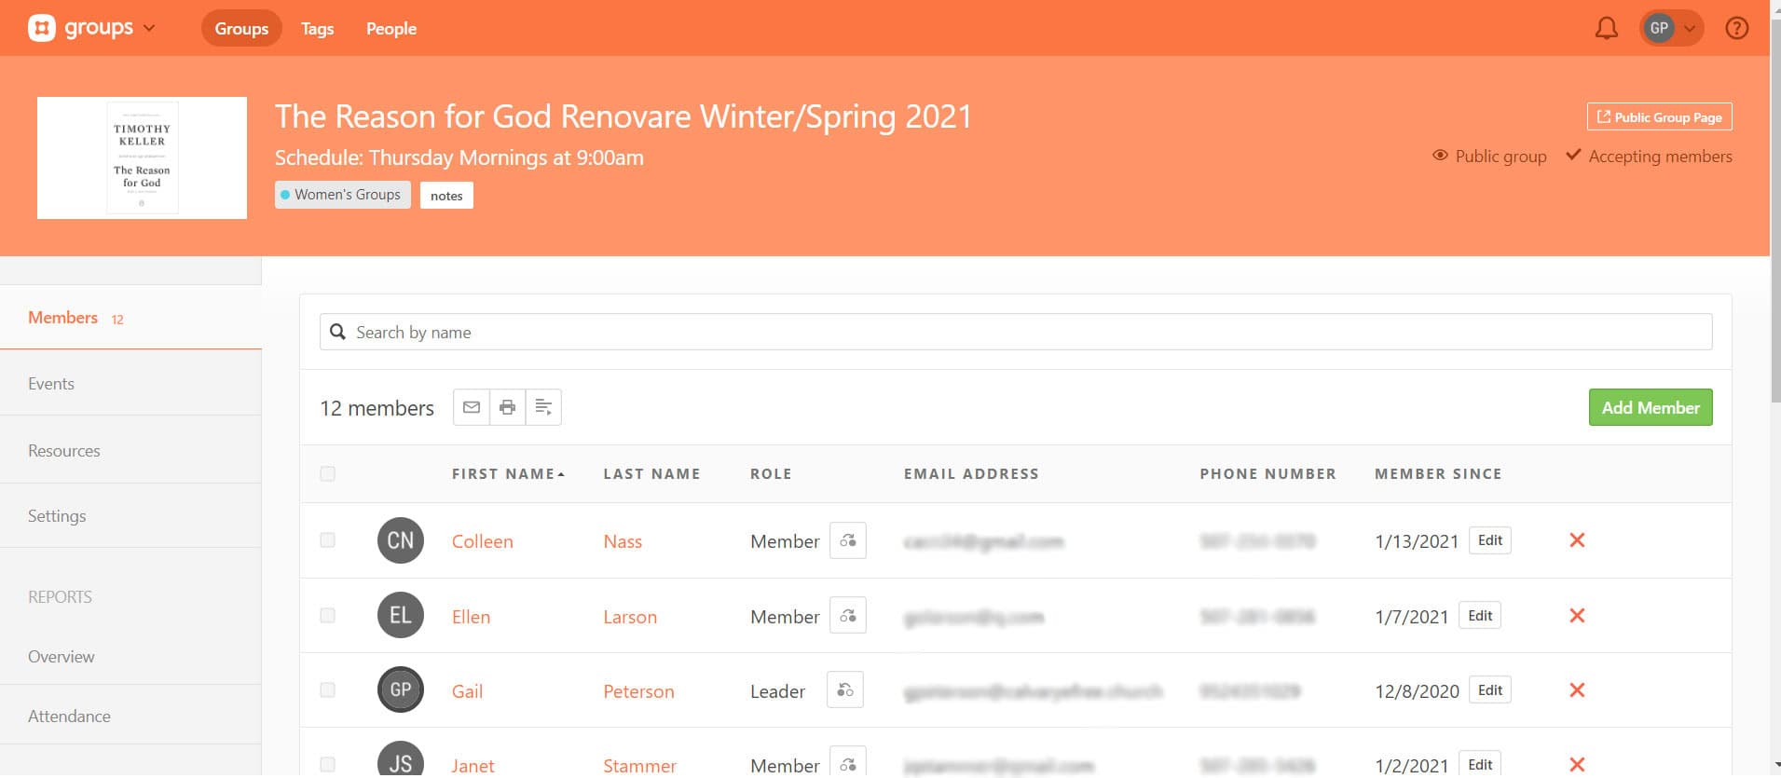Check the select-all members checkbox
The height and width of the screenshot is (778, 1781).
point(327,474)
